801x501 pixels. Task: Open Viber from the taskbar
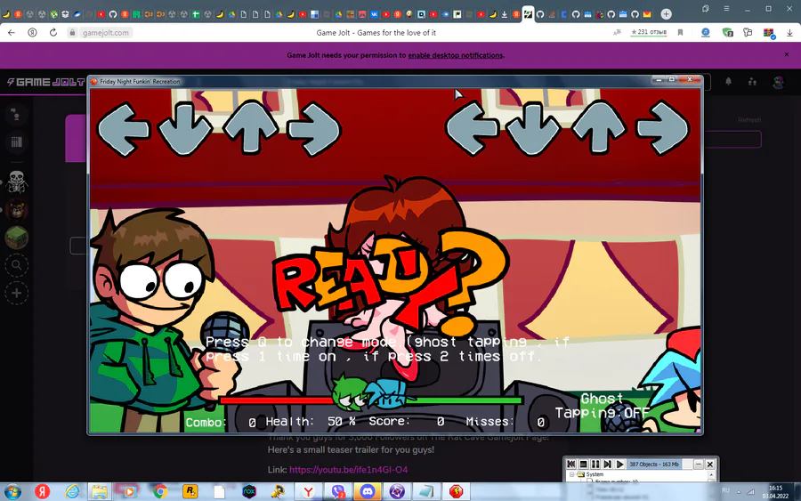(338, 492)
